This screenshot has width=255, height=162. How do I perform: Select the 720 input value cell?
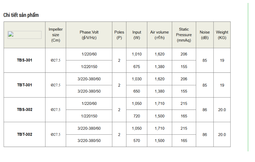(x=137, y=116)
